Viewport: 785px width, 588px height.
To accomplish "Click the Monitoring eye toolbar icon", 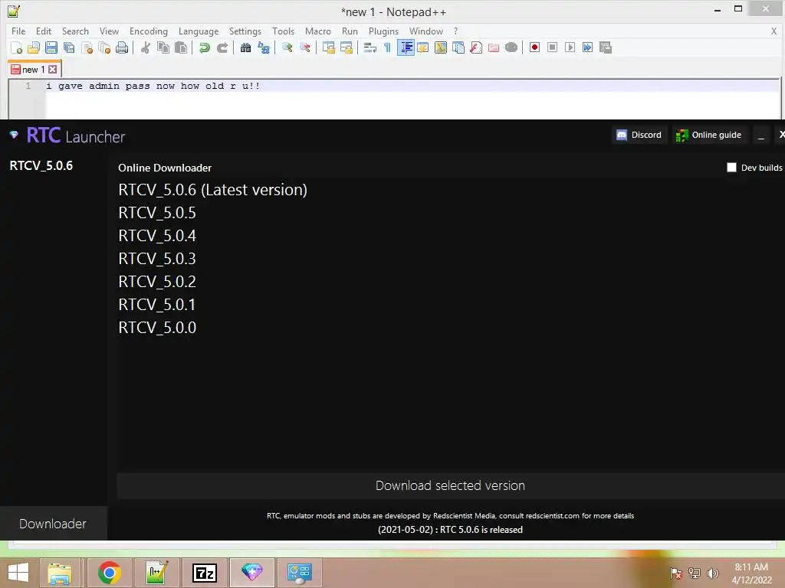I will tap(511, 47).
